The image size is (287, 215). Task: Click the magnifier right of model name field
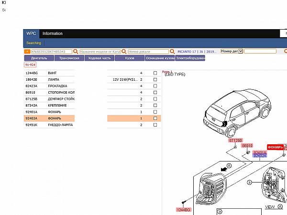click(124, 51)
